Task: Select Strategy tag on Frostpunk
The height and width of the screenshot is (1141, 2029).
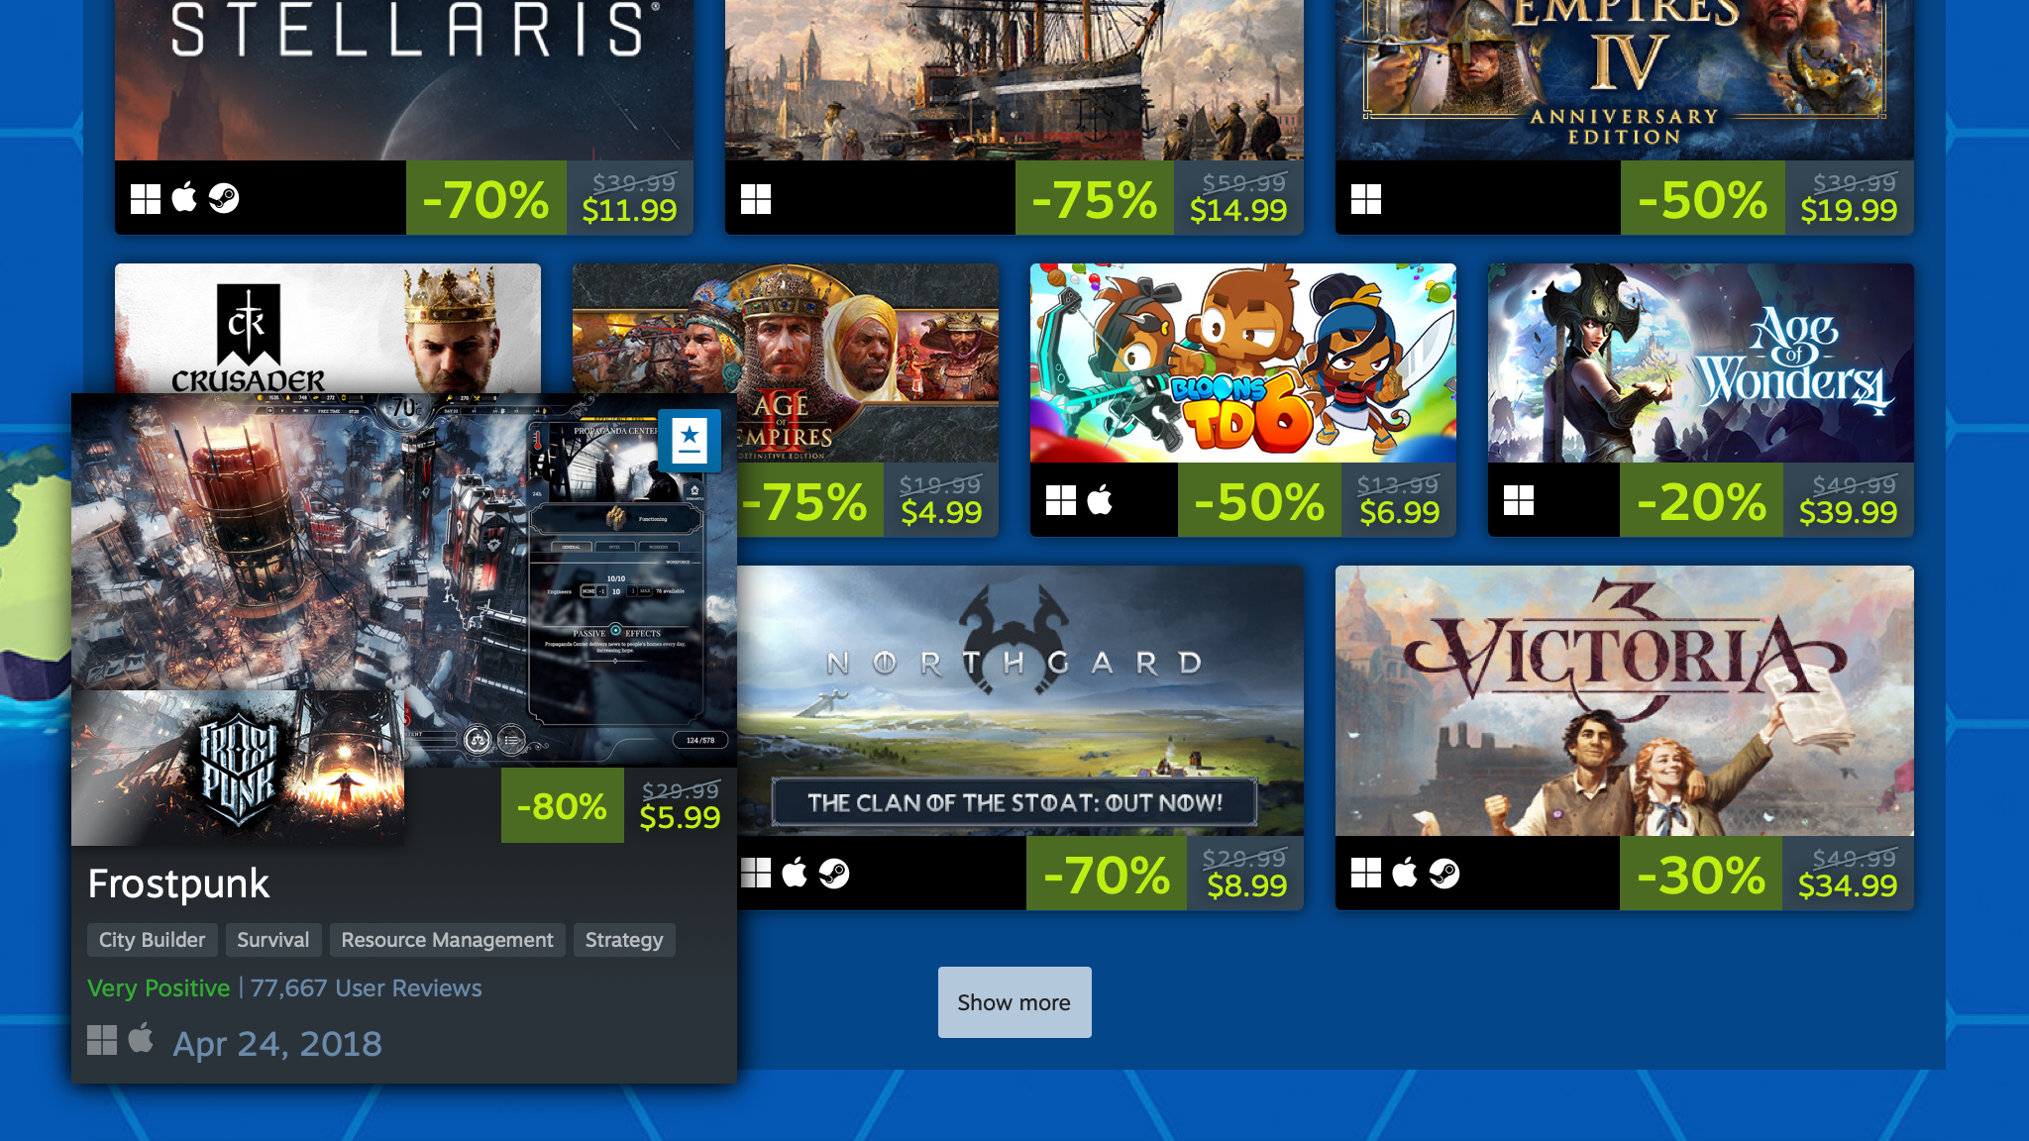Action: 624,939
